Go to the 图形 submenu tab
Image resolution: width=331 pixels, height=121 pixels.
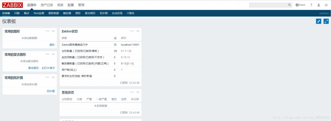(x=78, y=13)
